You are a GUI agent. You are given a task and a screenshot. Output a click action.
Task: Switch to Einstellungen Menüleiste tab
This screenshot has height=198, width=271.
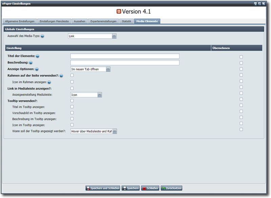[x=54, y=21]
